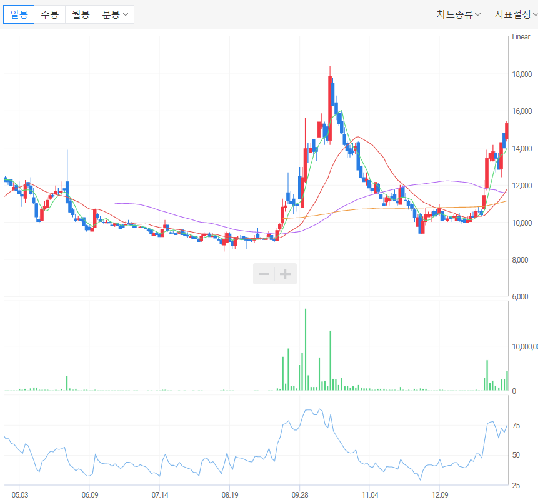This screenshot has height=502, width=538.
Task: Click the volume axis 0 label
Action: [x=514, y=391]
